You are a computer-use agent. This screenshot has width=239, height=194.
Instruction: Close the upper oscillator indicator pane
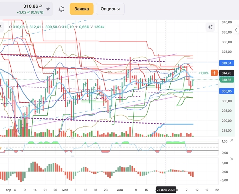tap(232, 140)
